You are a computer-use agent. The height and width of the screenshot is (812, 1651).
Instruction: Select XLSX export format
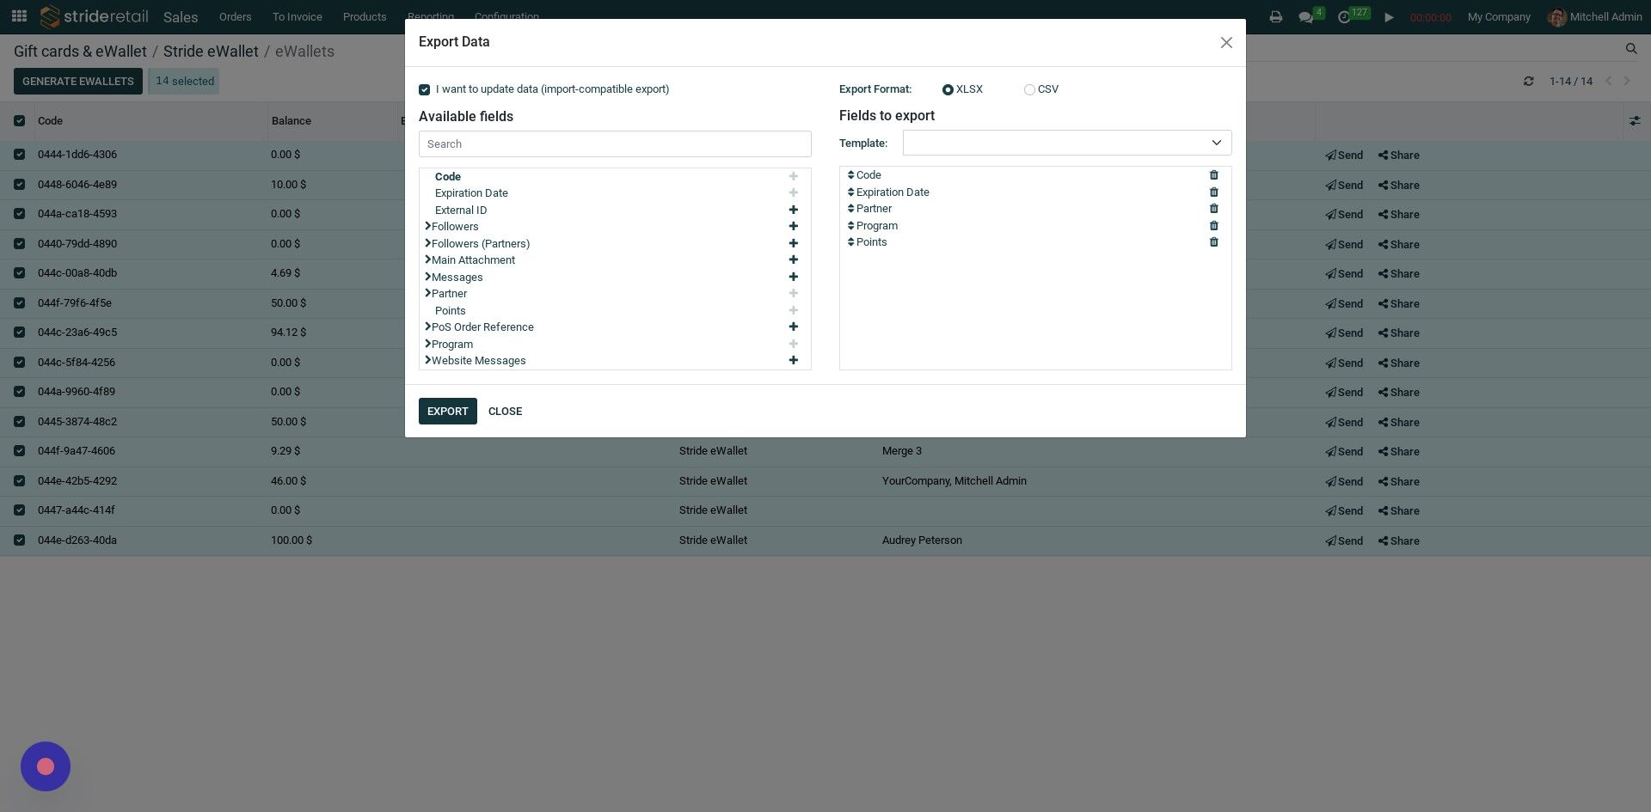pos(948,89)
